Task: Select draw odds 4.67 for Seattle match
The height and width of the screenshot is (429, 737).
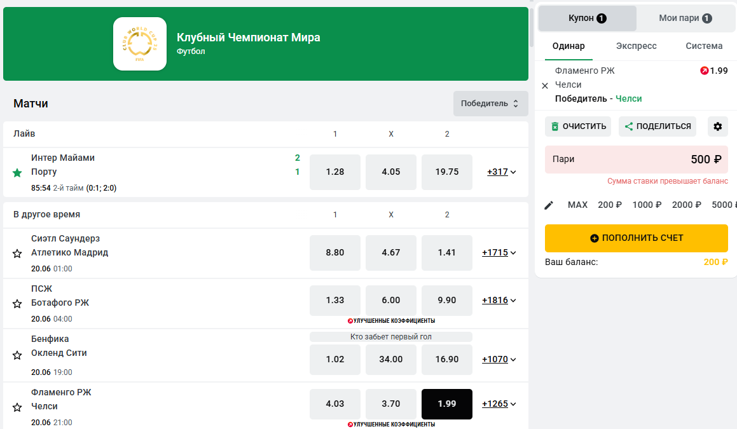Action: pos(391,253)
